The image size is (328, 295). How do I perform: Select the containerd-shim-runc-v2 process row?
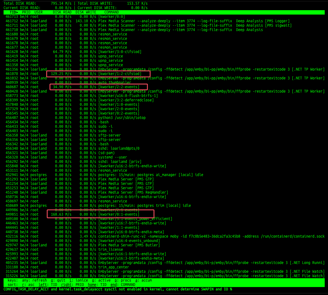pyautogui.click(x=164, y=236)
